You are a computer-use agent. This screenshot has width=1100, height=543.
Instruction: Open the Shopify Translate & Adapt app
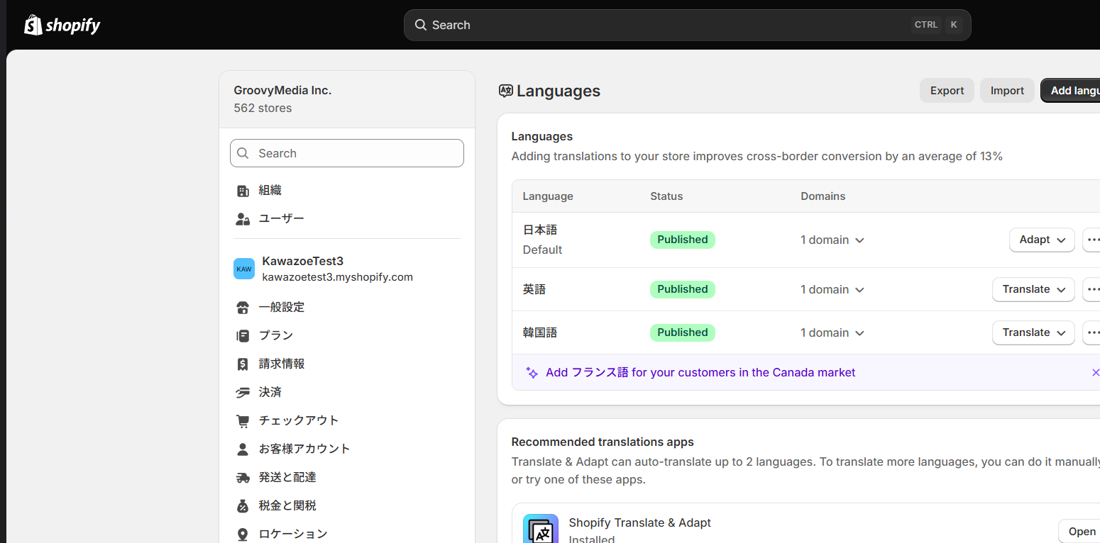coord(1079,532)
